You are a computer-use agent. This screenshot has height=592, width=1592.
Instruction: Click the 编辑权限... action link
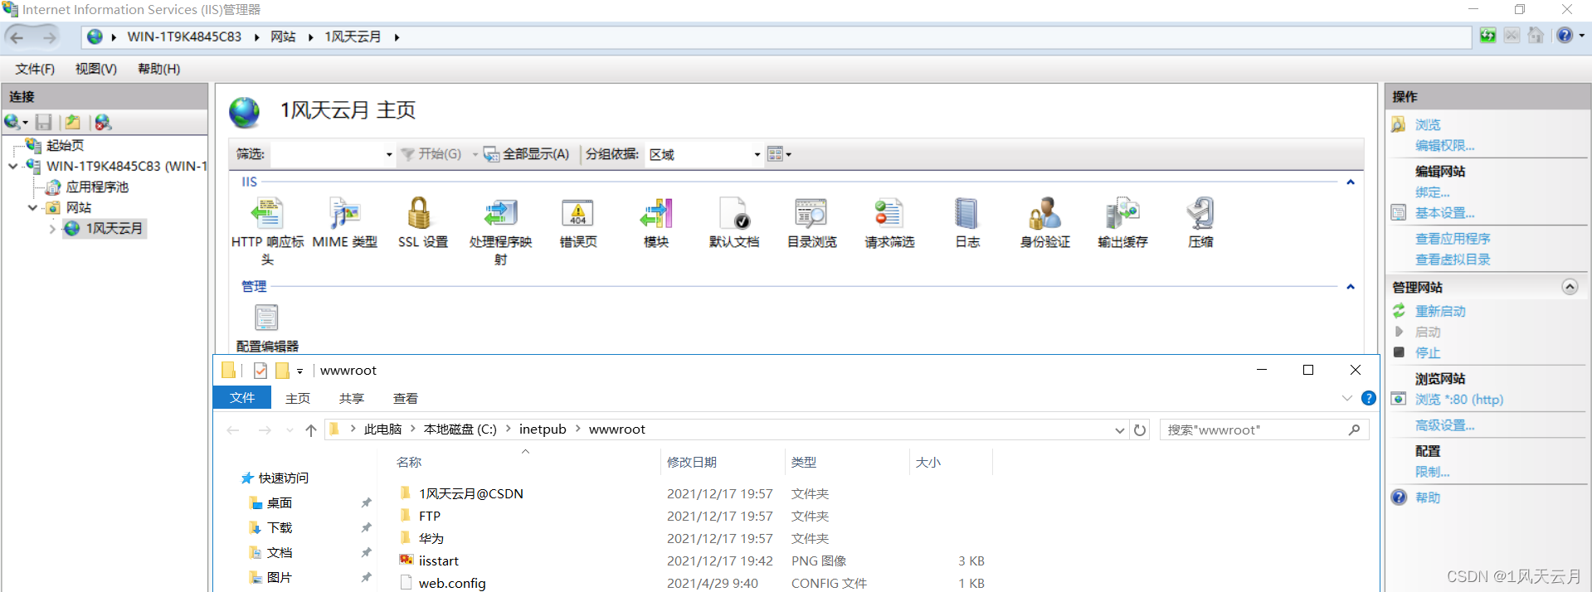1444,146
